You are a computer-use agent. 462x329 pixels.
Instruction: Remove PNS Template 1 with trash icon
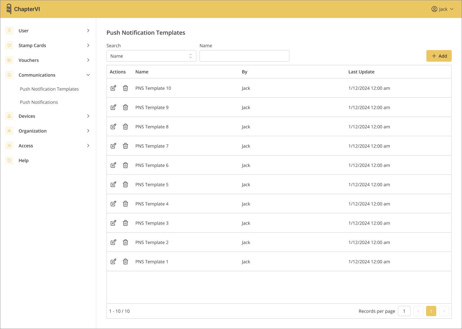[x=125, y=262]
